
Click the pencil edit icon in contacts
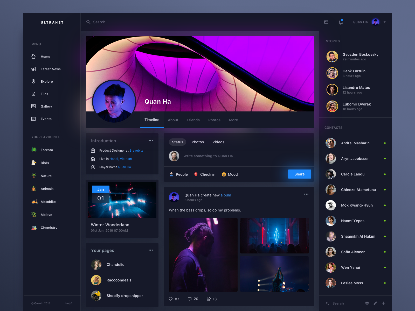pyautogui.click(x=375, y=303)
